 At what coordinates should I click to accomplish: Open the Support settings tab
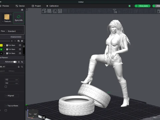(x=2, y=71)
